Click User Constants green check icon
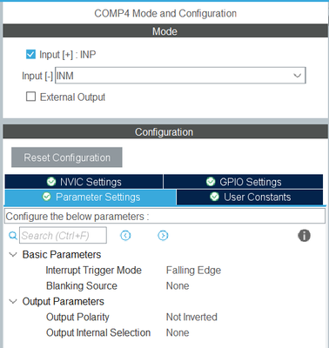The width and height of the screenshot is (329, 348). pyautogui.click(x=214, y=197)
